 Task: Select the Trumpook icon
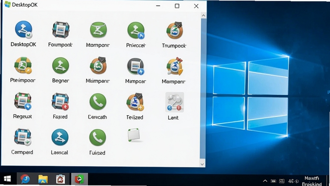pyautogui.click(x=174, y=31)
